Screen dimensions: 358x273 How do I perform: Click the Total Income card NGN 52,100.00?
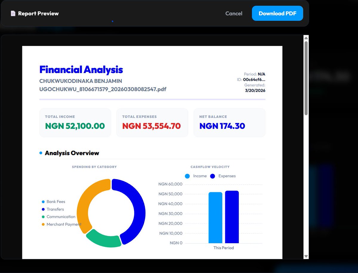tap(75, 123)
